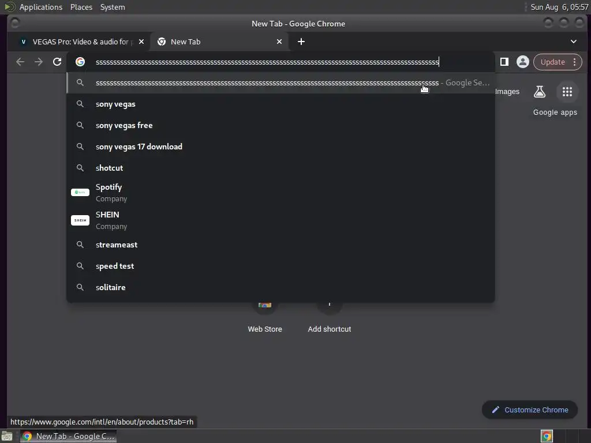Expand the tab search chevron
The image size is (591, 443).
[x=573, y=42]
